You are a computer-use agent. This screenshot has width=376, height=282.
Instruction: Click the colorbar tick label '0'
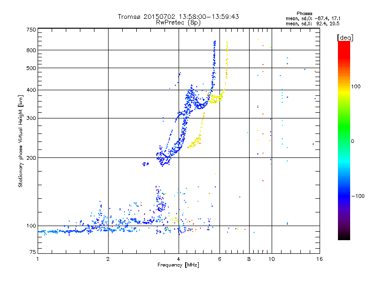(x=352, y=141)
